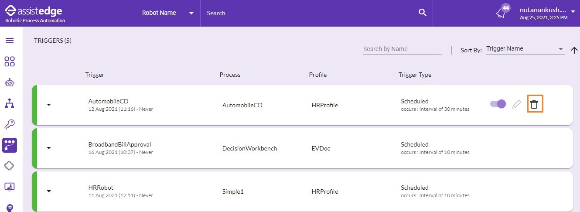Expand the AutomobileCD trigger row

tap(49, 105)
